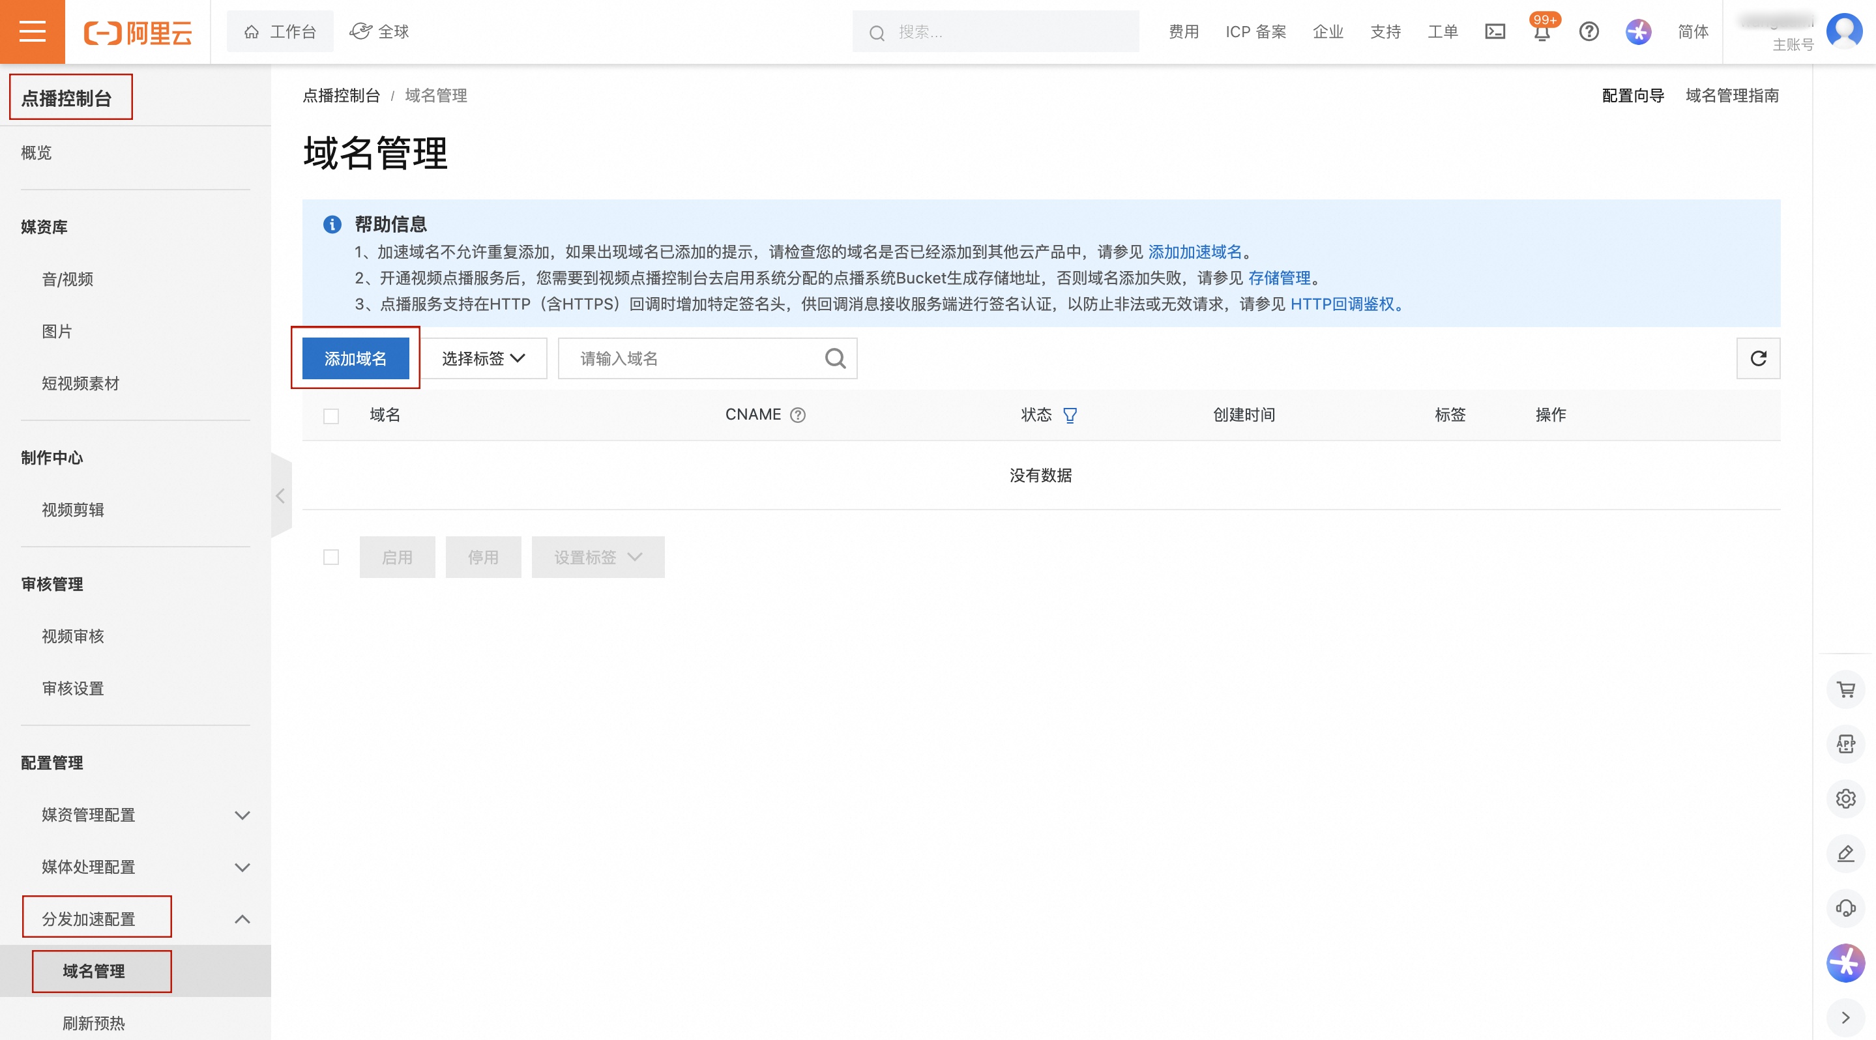Screen dimensions: 1876x1040
Task: Open the 添加加速域名 help link
Action: point(1194,252)
